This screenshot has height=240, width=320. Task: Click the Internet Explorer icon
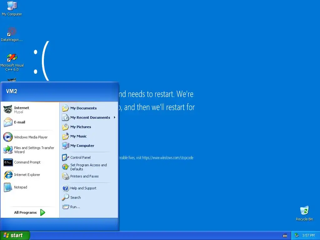click(8, 175)
